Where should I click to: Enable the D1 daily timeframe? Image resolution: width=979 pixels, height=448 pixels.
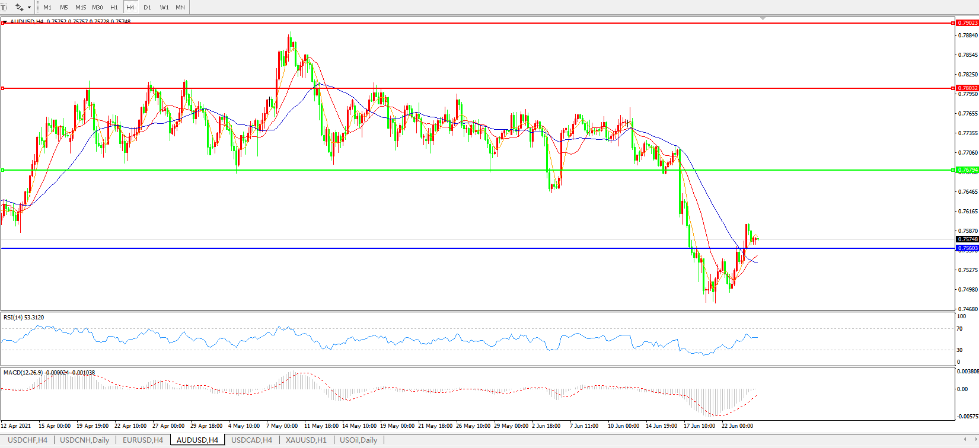[147, 8]
